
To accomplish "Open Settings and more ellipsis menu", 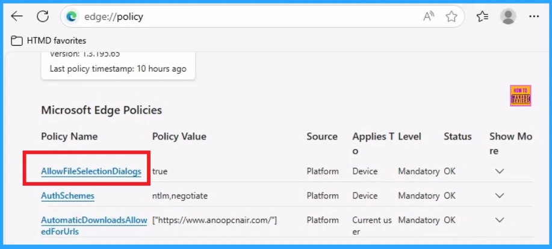I will pos(534,16).
